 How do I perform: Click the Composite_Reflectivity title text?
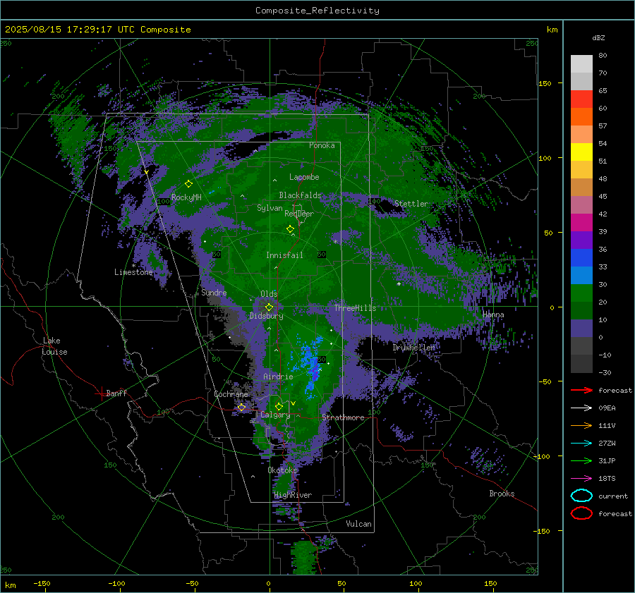point(317,11)
